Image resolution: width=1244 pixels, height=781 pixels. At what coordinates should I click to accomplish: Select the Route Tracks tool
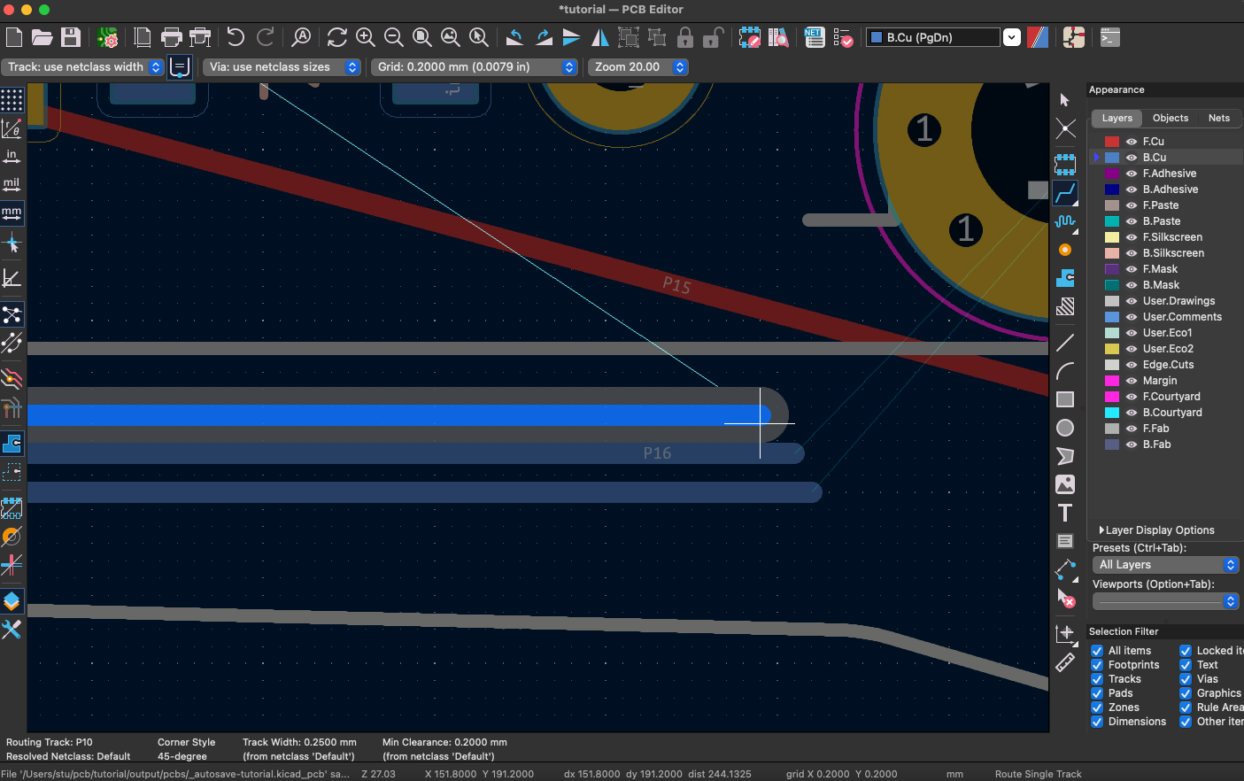point(1065,193)
